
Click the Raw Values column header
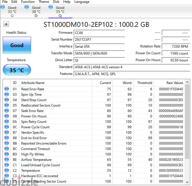point(169,83)
